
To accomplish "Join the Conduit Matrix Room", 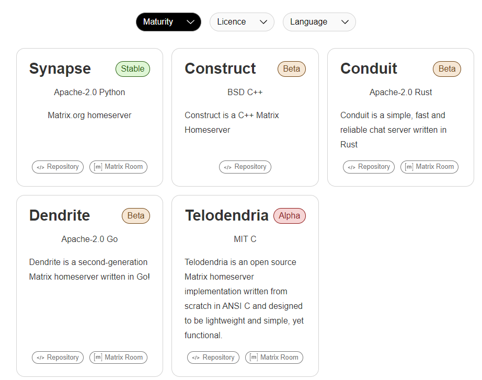I will pos(430,167).
